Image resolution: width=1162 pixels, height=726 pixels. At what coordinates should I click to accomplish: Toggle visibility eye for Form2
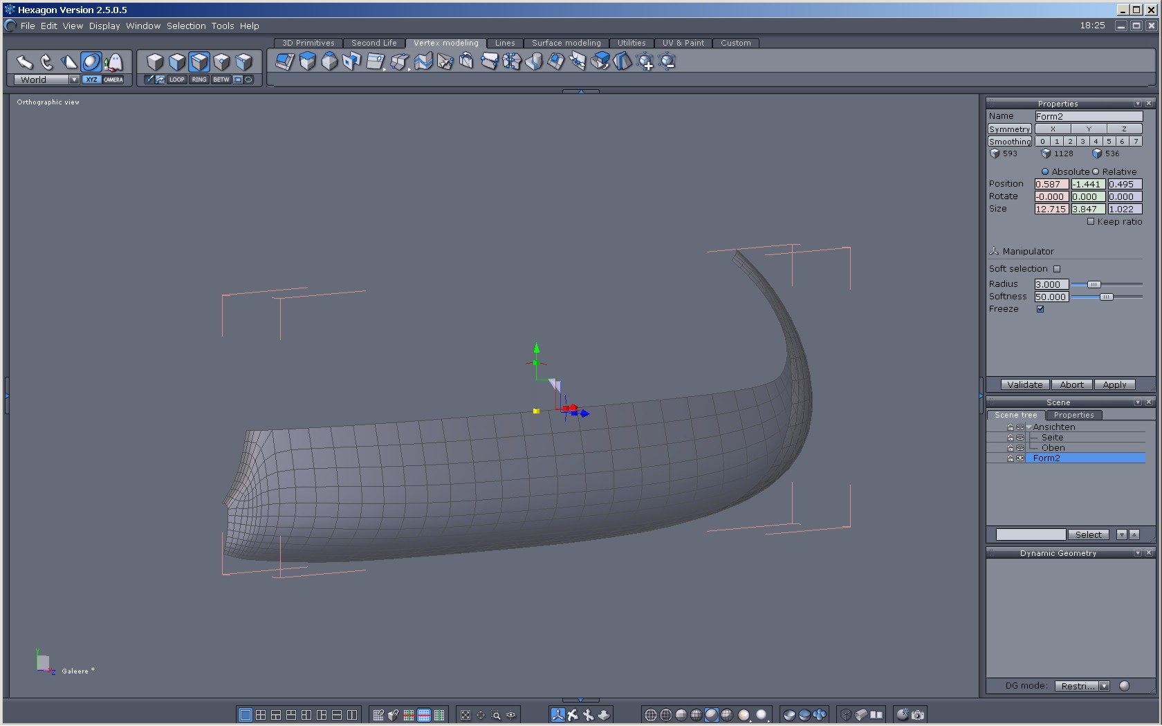1020,458
